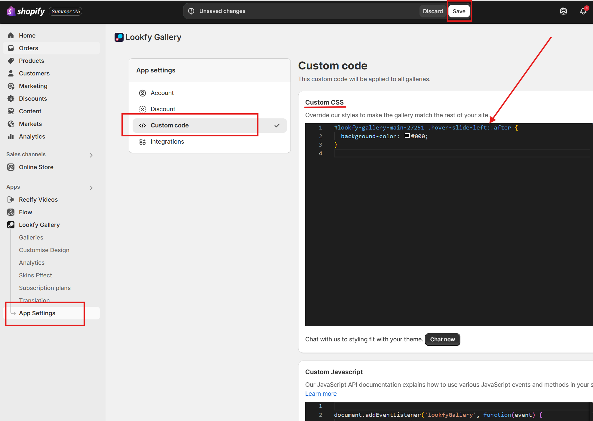Open App Settings submenu item
Image resolution: width=593 pixels, height=421 pixels.
click(51, 313)
